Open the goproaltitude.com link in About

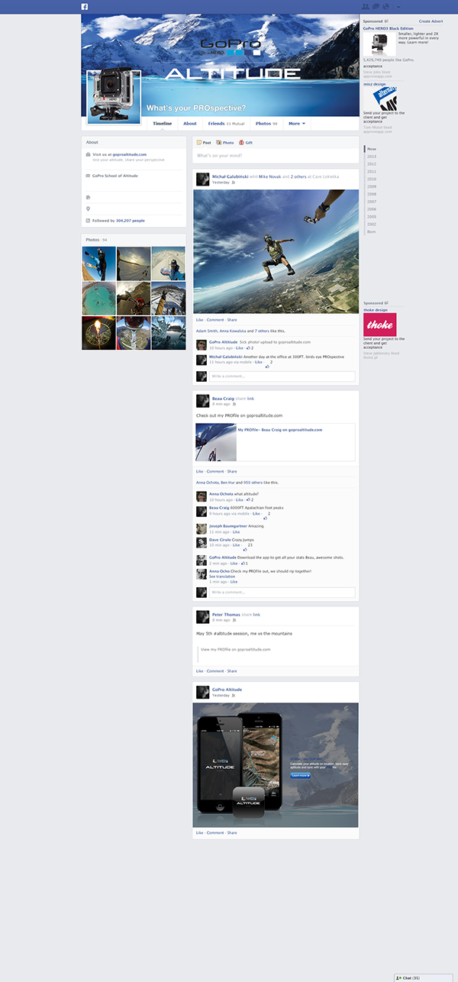pyautogui.click(x=131, y=154)
